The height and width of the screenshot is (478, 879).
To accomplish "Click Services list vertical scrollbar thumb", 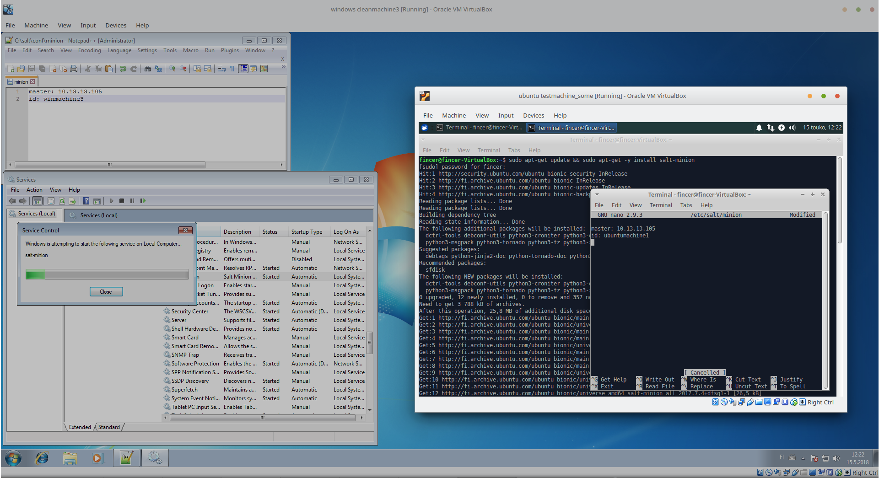I will tap(370, 343).
